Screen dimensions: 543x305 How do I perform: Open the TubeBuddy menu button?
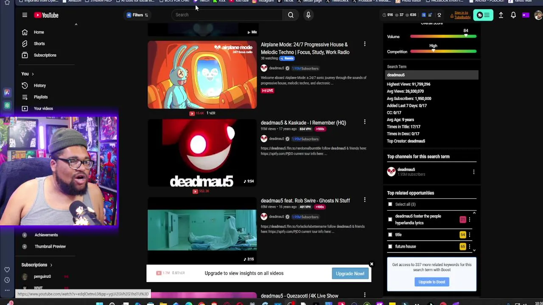[483, 15]
